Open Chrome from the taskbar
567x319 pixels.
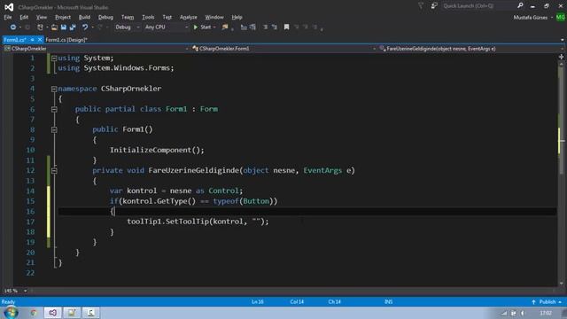pyautogui.click(x=34, y=313)
